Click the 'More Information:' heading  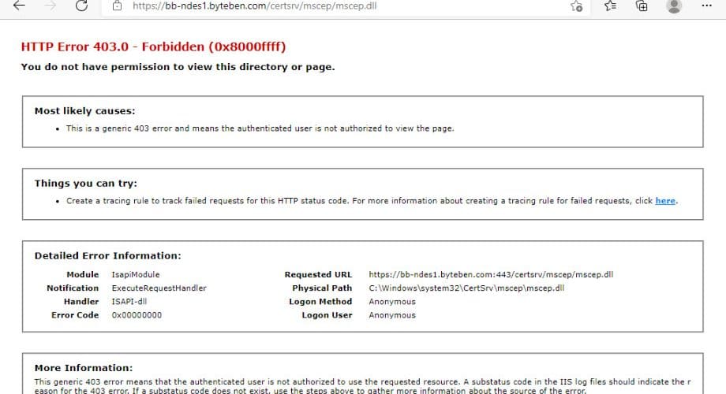84,368
